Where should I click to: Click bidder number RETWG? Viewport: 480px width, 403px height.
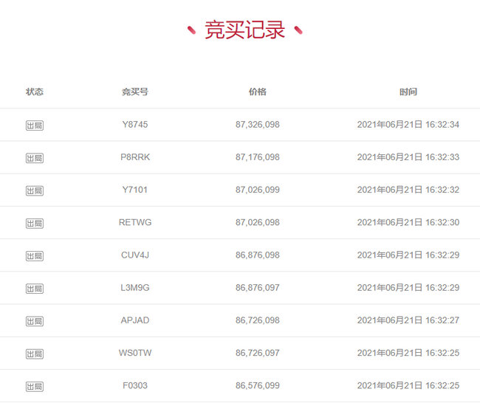tap(135, 222)
